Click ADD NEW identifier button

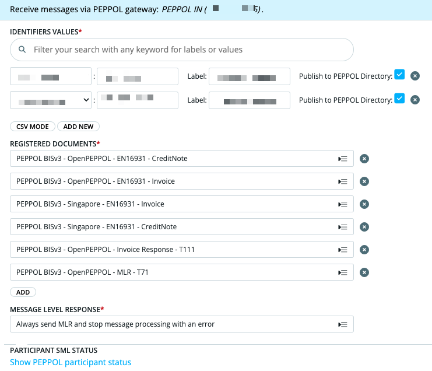(78, 127)
